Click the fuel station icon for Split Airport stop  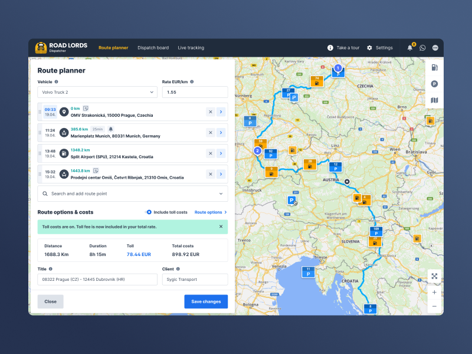pyautogui.click(x=64, y=153)
